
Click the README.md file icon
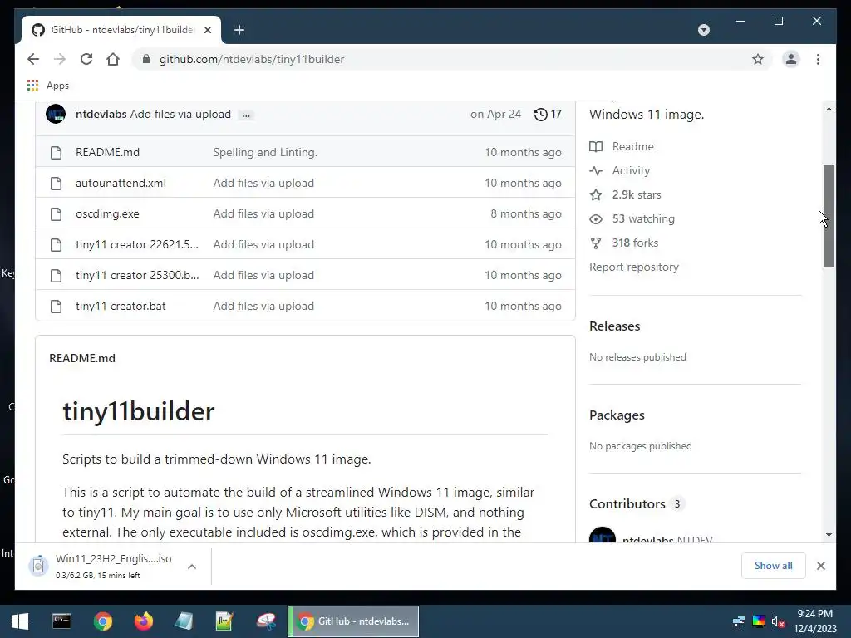click(x=56, y=153)
